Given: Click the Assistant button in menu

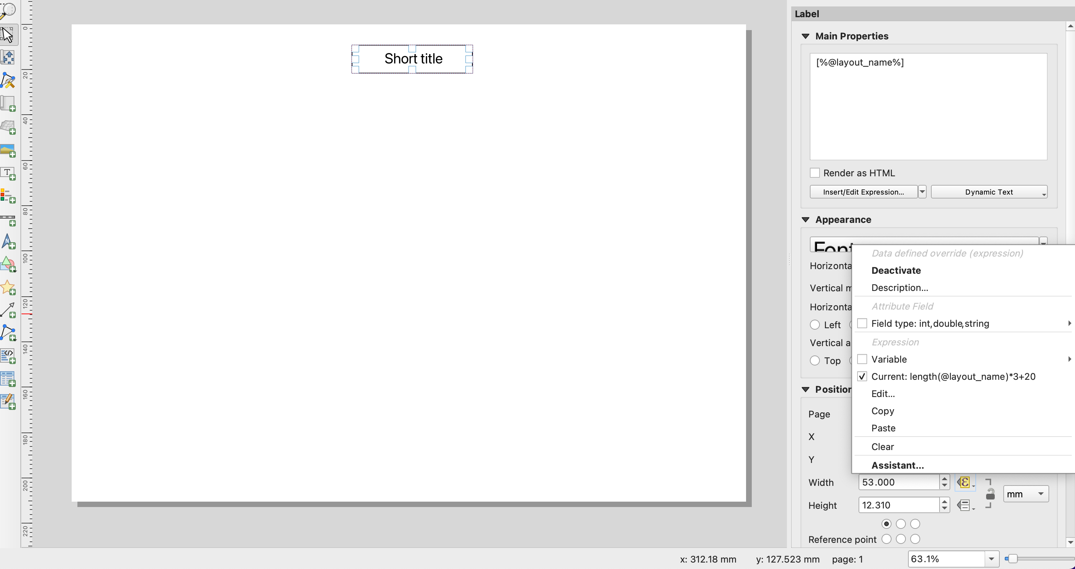Looking at the screenshot, I should 898,465.
